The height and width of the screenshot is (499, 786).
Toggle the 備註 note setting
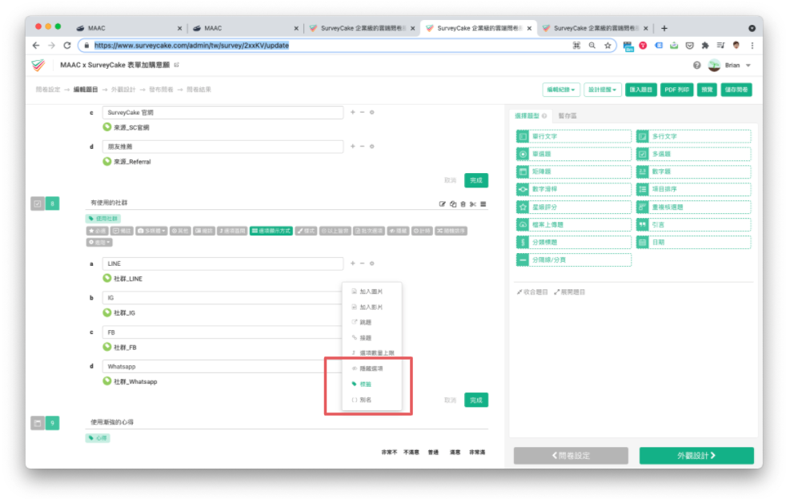point(122,231)
